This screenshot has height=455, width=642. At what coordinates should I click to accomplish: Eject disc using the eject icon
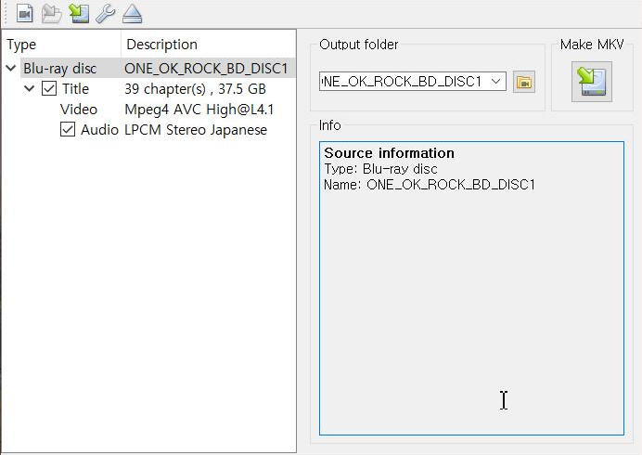coord(133,14)
